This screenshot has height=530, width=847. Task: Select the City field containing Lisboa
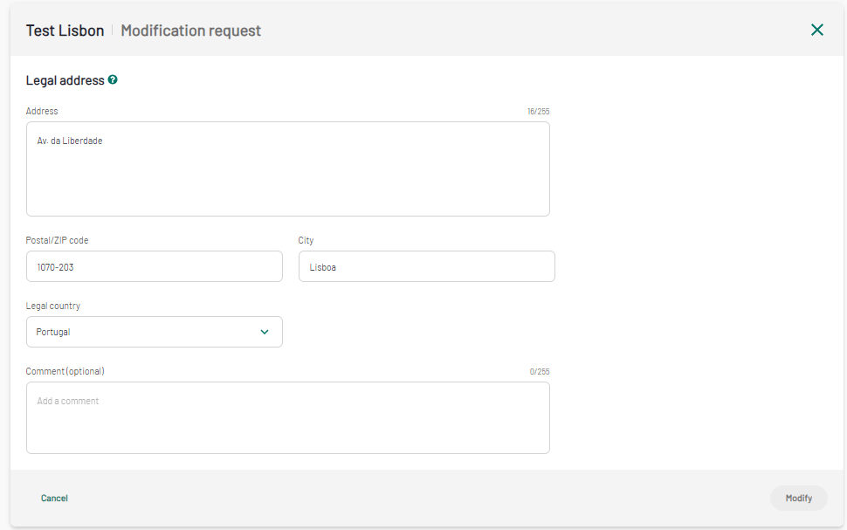tap(427, 266)
